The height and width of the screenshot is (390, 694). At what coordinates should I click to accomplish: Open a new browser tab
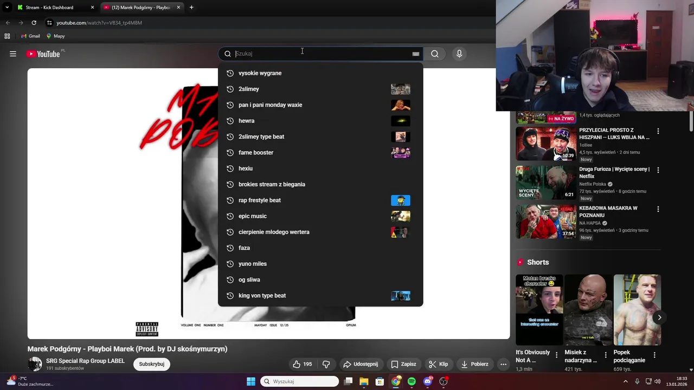click(x=191, y=8)
